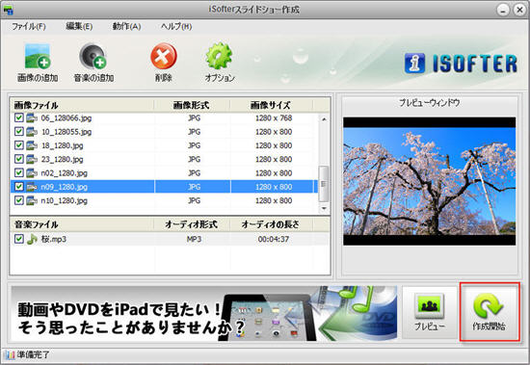Start creation with 作成開始 button

click(x=490, y=312)
